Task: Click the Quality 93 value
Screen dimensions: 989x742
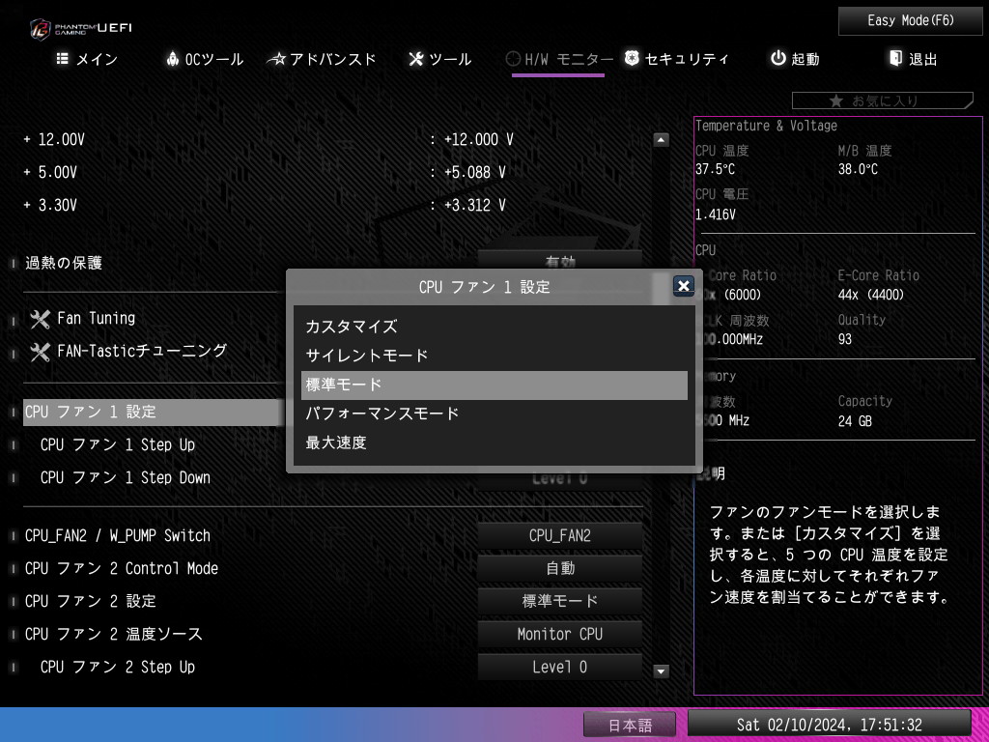Action: tap(845, 339)
